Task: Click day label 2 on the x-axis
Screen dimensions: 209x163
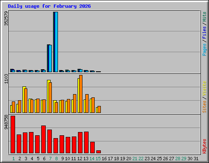Action: 20,159
